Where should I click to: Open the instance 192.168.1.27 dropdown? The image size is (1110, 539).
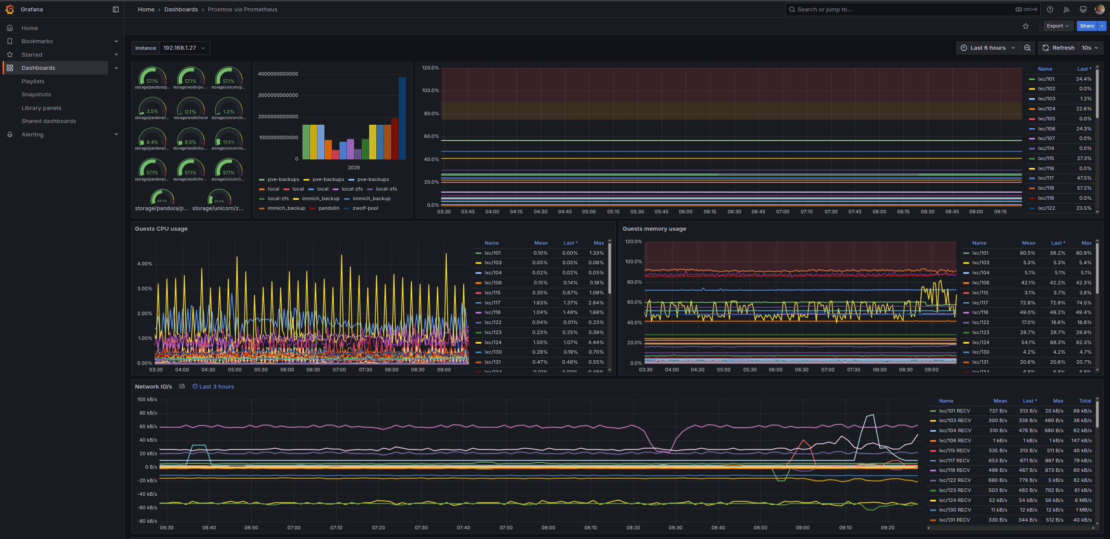click(x=185, y=48)
